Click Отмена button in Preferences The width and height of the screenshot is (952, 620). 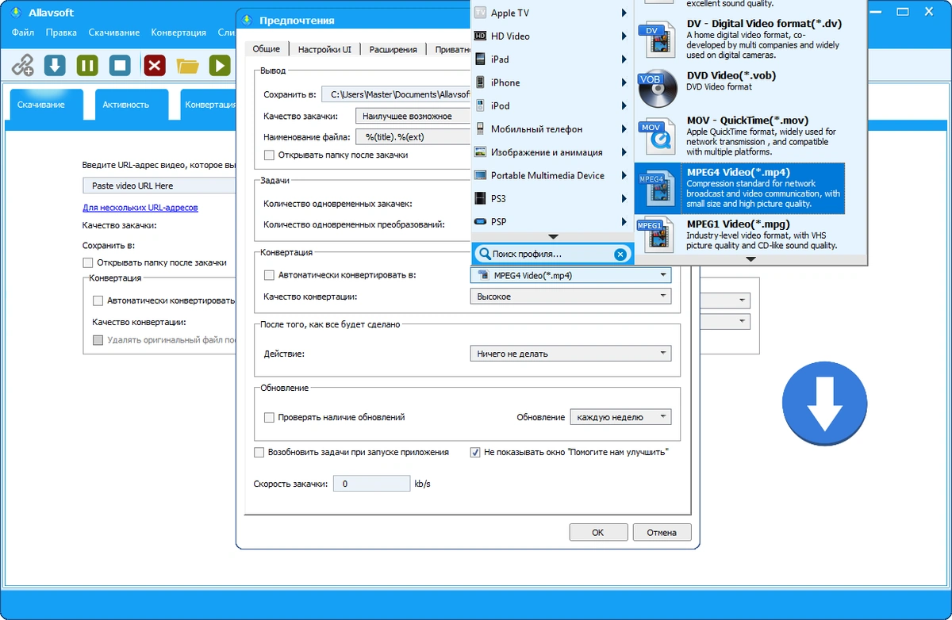click(x=662, y=533)
